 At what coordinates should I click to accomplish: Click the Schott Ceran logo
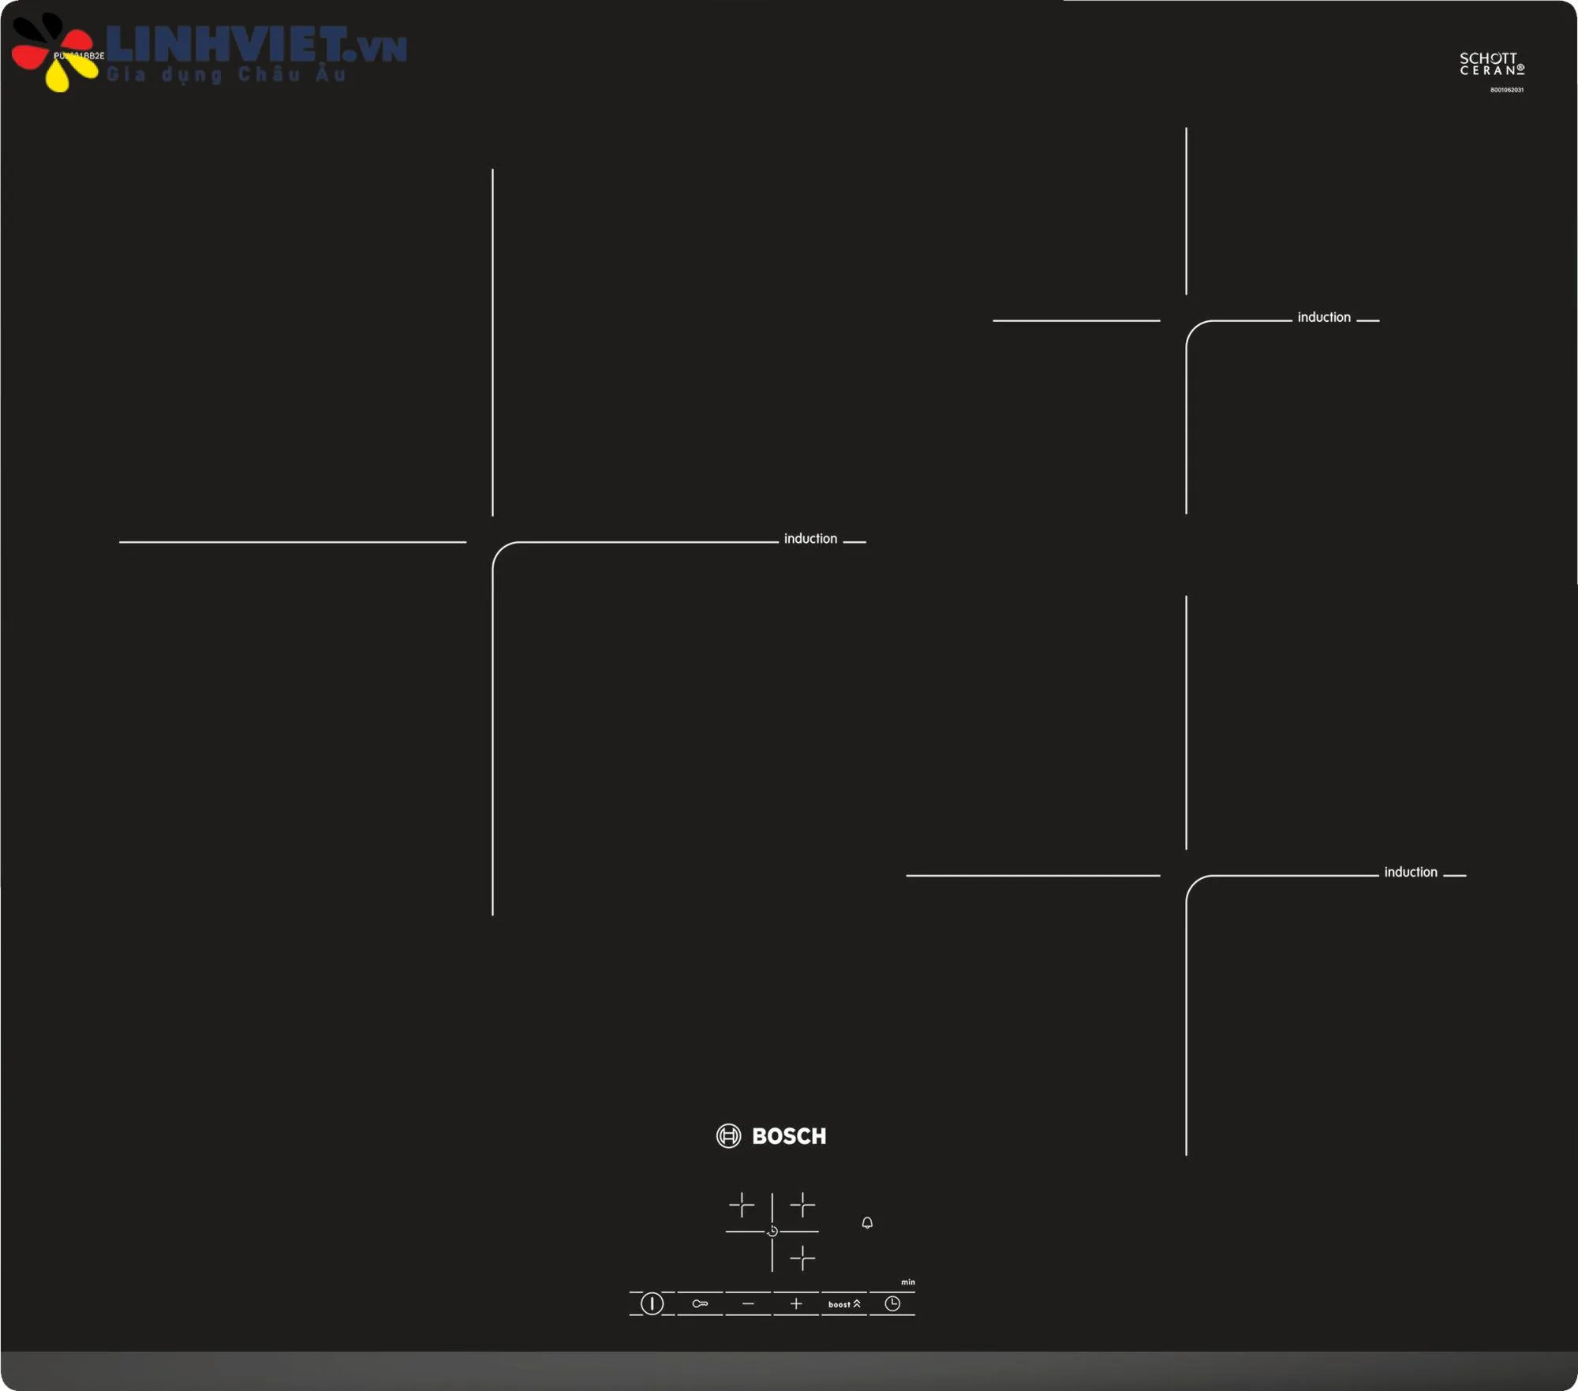[x=1491, y=64]
